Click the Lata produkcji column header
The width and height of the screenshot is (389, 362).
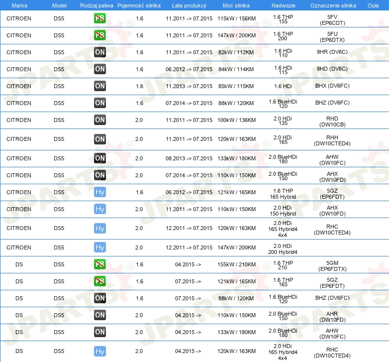[x=189, y=5]
